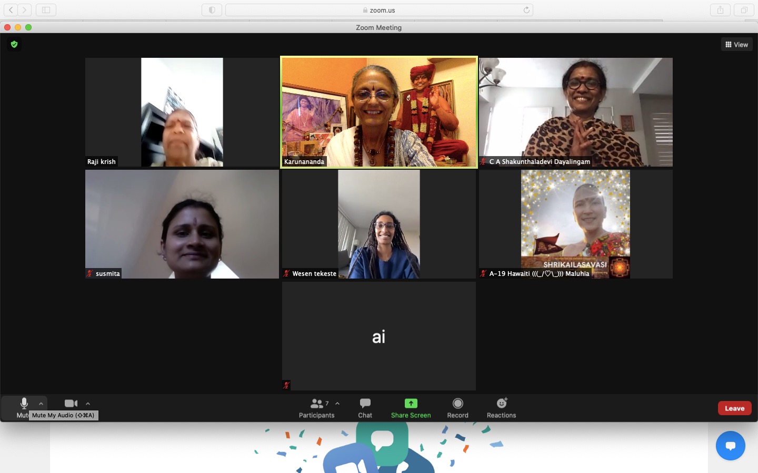Expand audio options arrow next to microphone
The height and width of the screenshot is (473, 758).
[41, 404]
